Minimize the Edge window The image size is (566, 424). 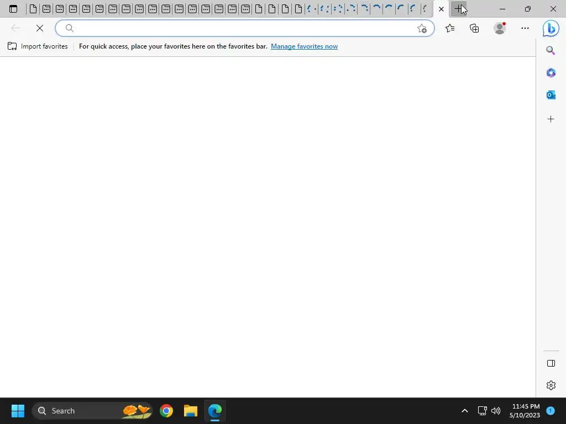[502, 9]
